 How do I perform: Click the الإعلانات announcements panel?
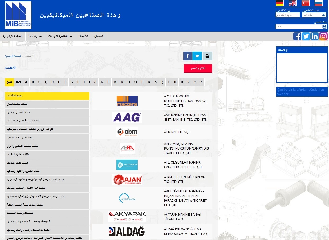(x=302, y=65)
